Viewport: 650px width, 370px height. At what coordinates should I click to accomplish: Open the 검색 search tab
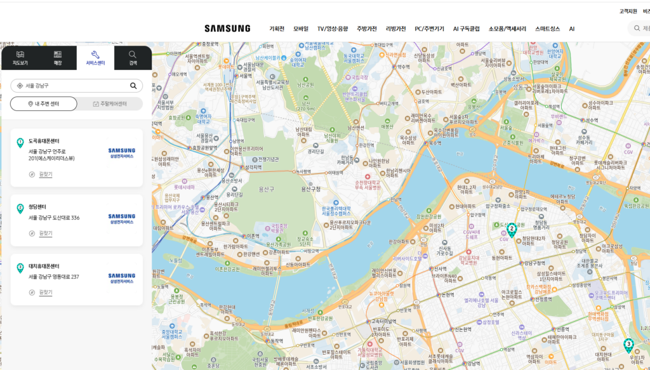click(x=133, y=58)
